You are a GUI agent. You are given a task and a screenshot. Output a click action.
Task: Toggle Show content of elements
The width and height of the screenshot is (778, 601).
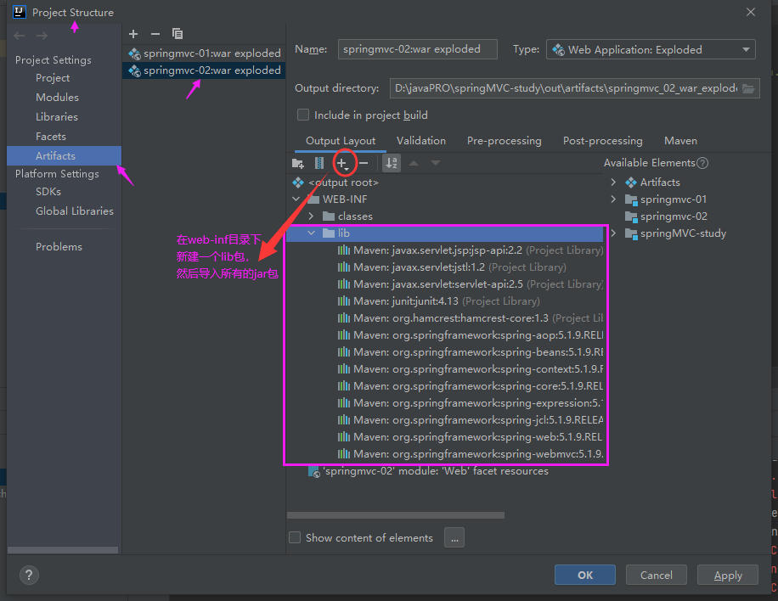coord(295,537)
